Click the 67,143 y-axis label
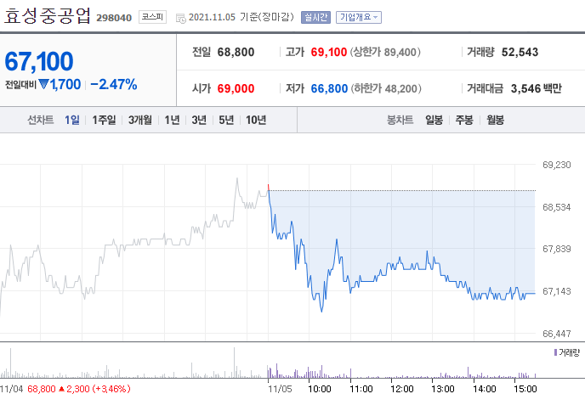Image resolution: width=585 pixels, height=405 pixels. click(x=557, y=291)
